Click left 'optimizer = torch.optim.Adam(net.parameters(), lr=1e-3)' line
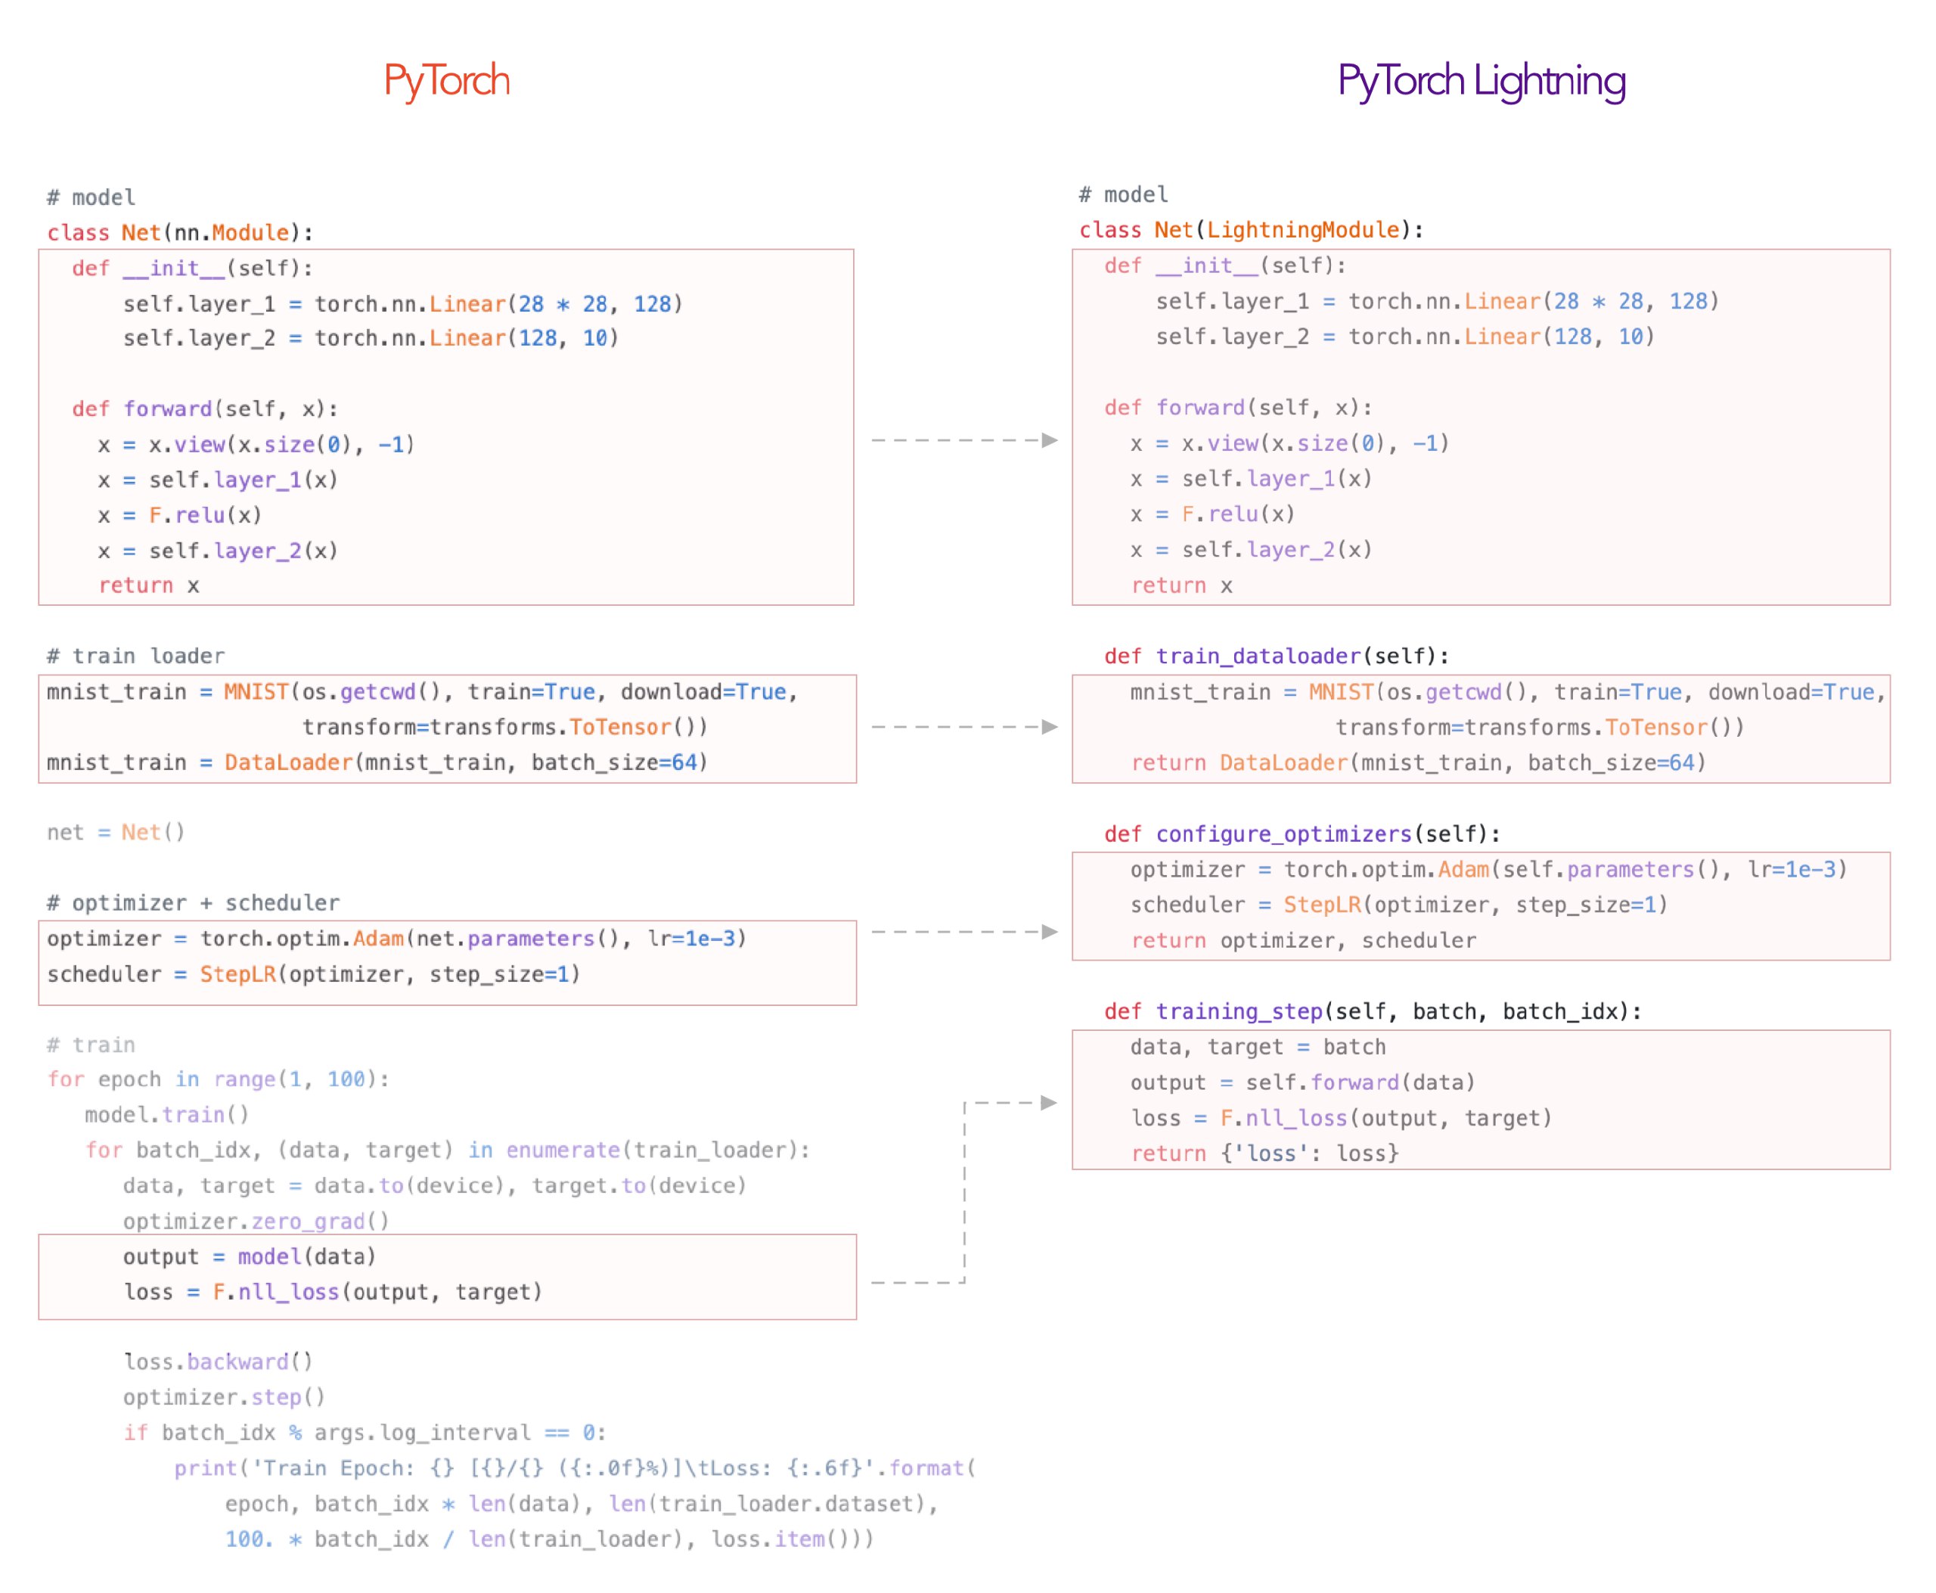 coord(396,939)
